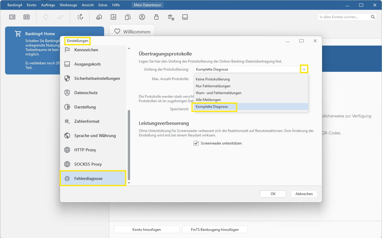Click the privacy shield icon beside Datenschutz
The height and width of the screenshot is (238, 382).
click(x=67, y=93)
